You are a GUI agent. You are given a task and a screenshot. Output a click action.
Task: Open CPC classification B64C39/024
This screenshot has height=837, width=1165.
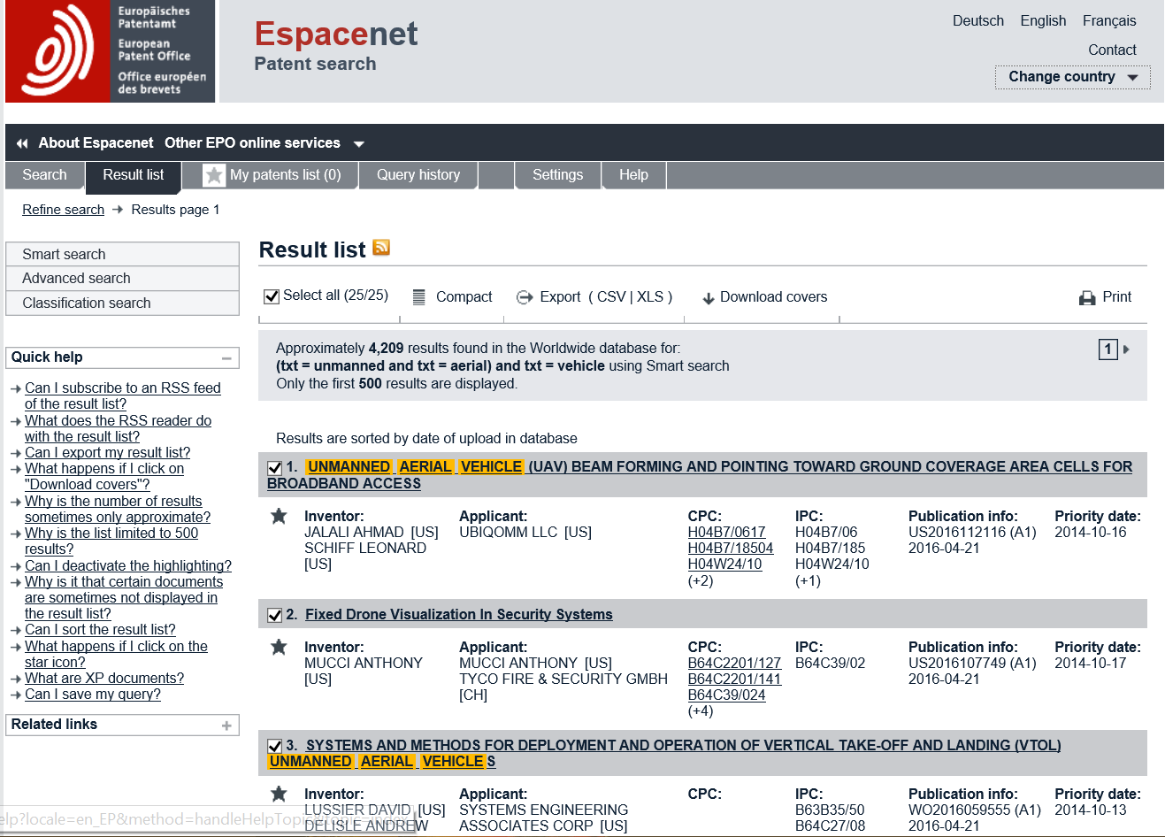tap(726, 695)
